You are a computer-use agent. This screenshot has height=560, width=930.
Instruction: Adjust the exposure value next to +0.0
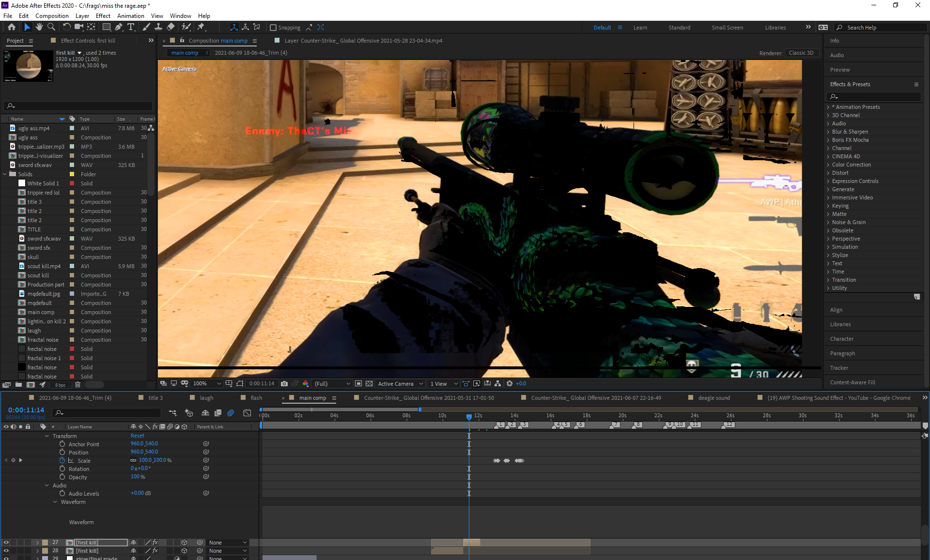(x=521, y=383)
